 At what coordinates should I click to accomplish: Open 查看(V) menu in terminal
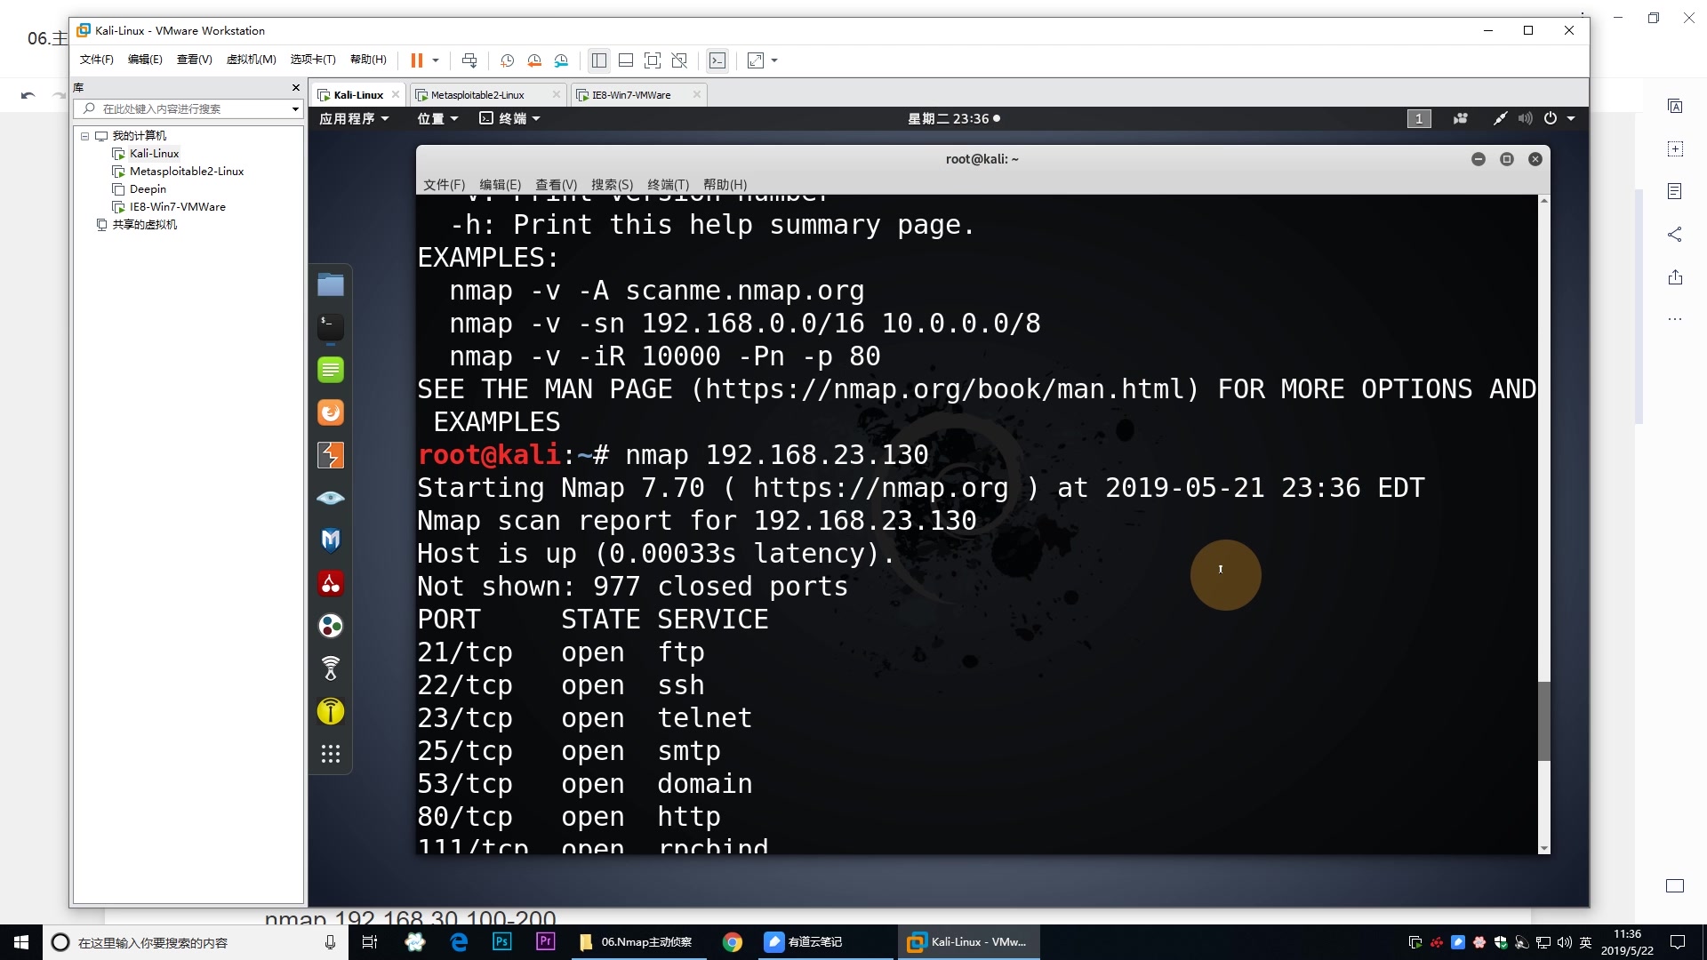point(556,184)
